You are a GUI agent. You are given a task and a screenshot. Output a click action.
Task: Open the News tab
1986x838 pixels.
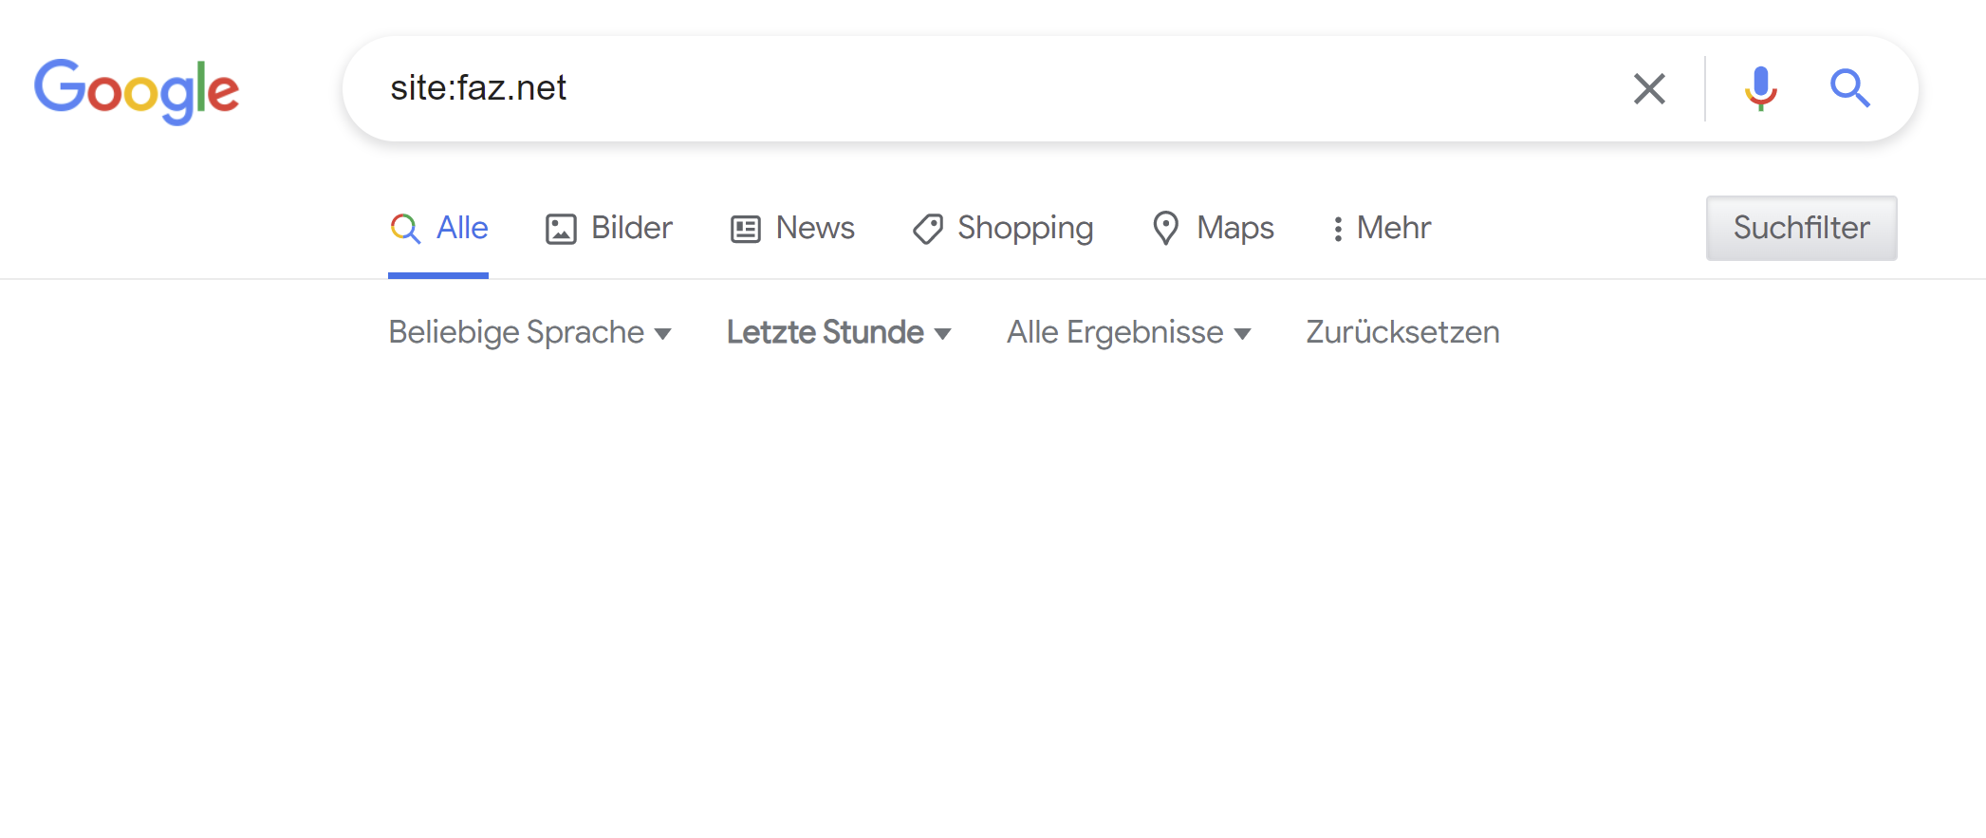[x=792, y=229]
